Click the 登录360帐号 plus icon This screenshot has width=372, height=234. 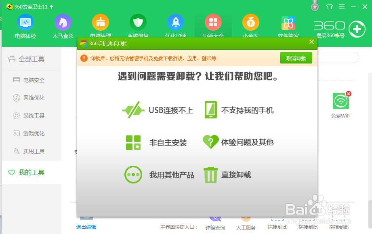tap(357, 29)
